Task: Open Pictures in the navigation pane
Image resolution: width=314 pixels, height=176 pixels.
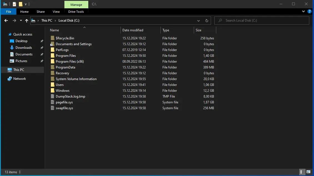Action: click(21, 61)
